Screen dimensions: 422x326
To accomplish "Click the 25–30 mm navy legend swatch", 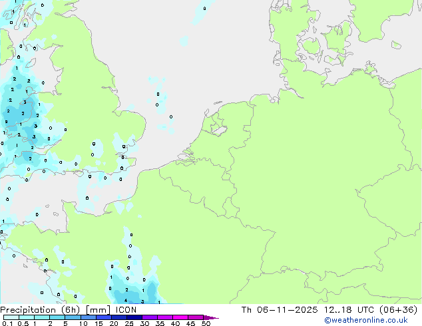I will pyautogui.click(x=134, y=317).
